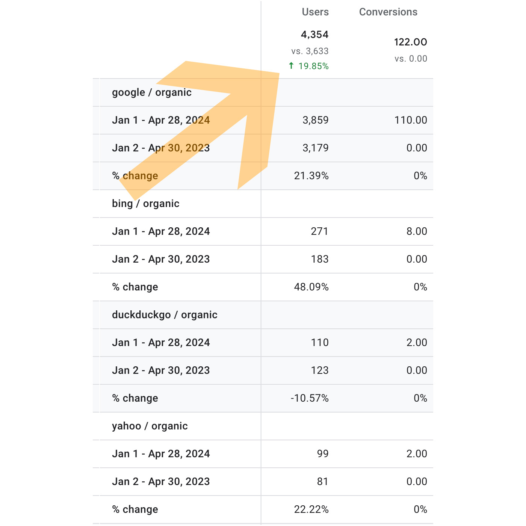Click bing 2024 users value 271

319,231
